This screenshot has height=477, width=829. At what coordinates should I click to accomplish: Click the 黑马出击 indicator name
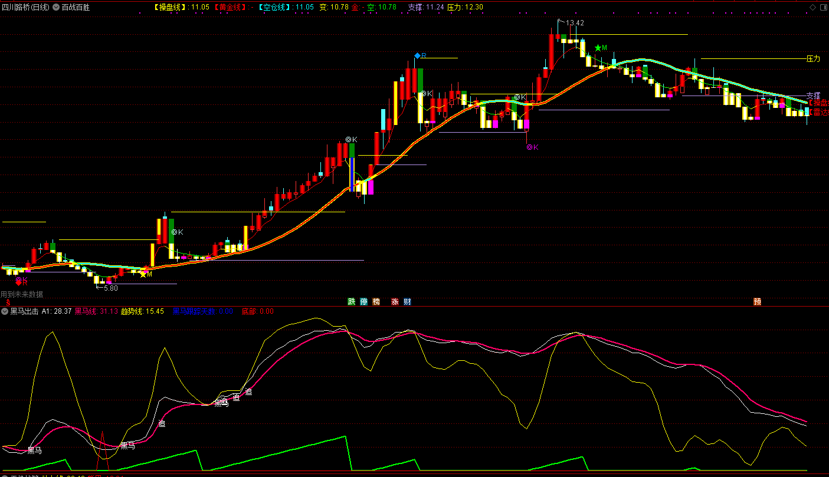25,311
